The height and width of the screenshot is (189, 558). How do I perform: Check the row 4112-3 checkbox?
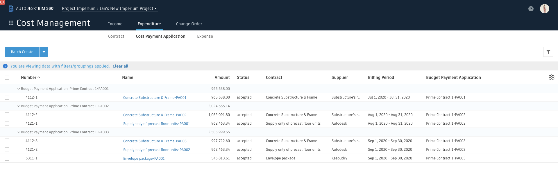(x=7, y=141)
